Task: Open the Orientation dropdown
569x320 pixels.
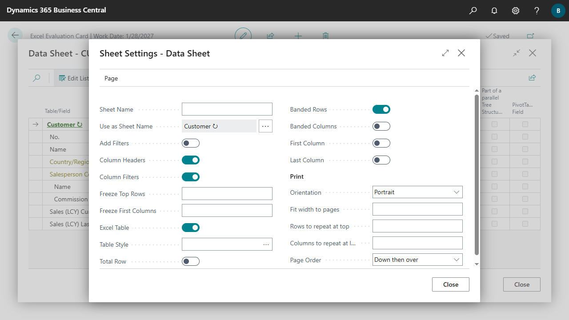Action: 417,192
